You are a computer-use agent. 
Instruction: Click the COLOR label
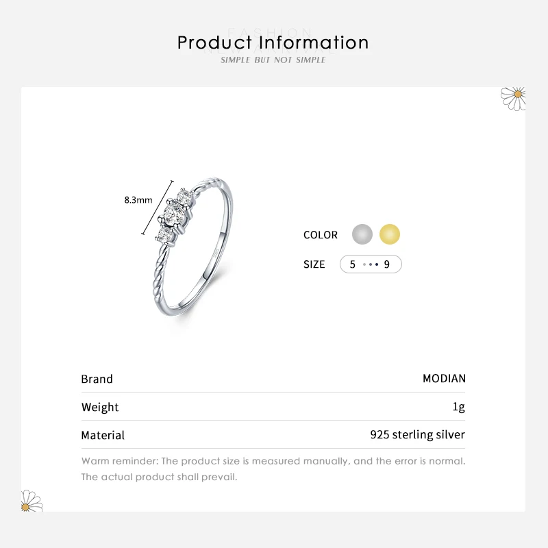click(321, 235)
